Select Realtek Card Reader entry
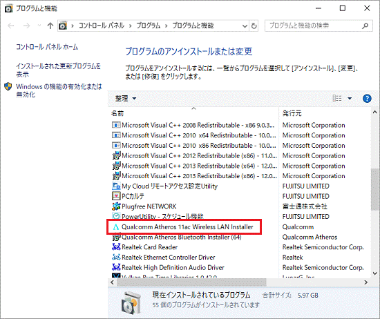 149,247
